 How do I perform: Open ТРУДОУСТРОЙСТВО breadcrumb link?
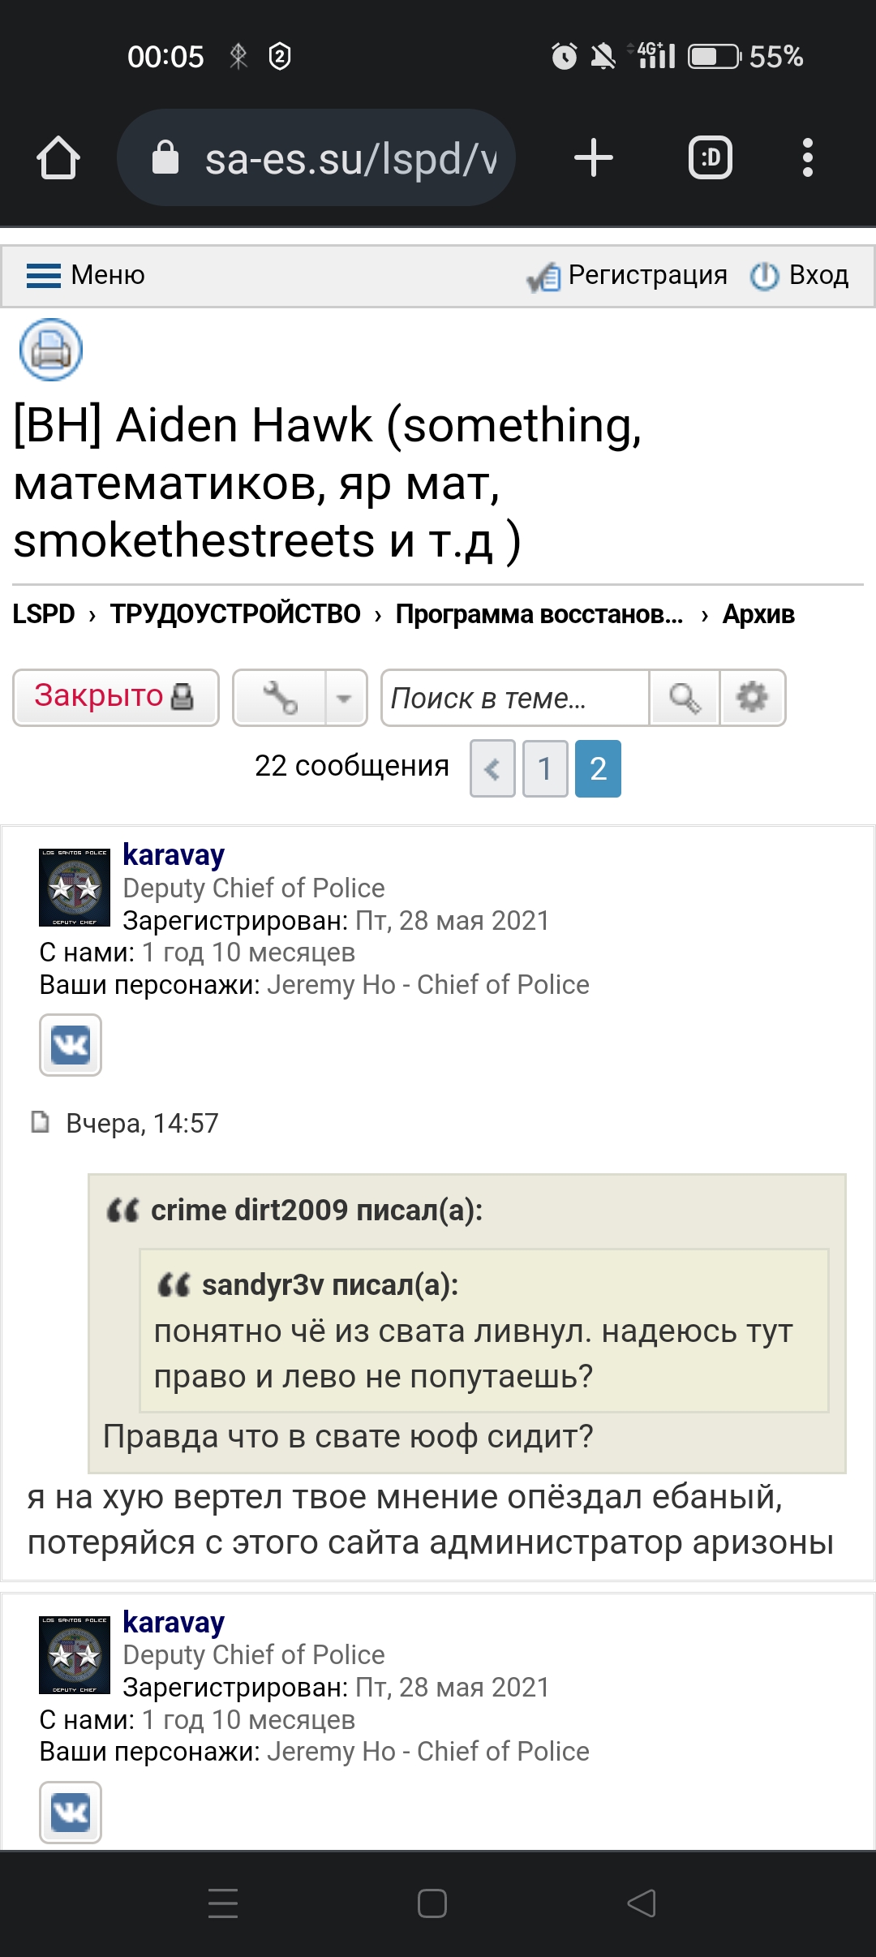point(235,614)
